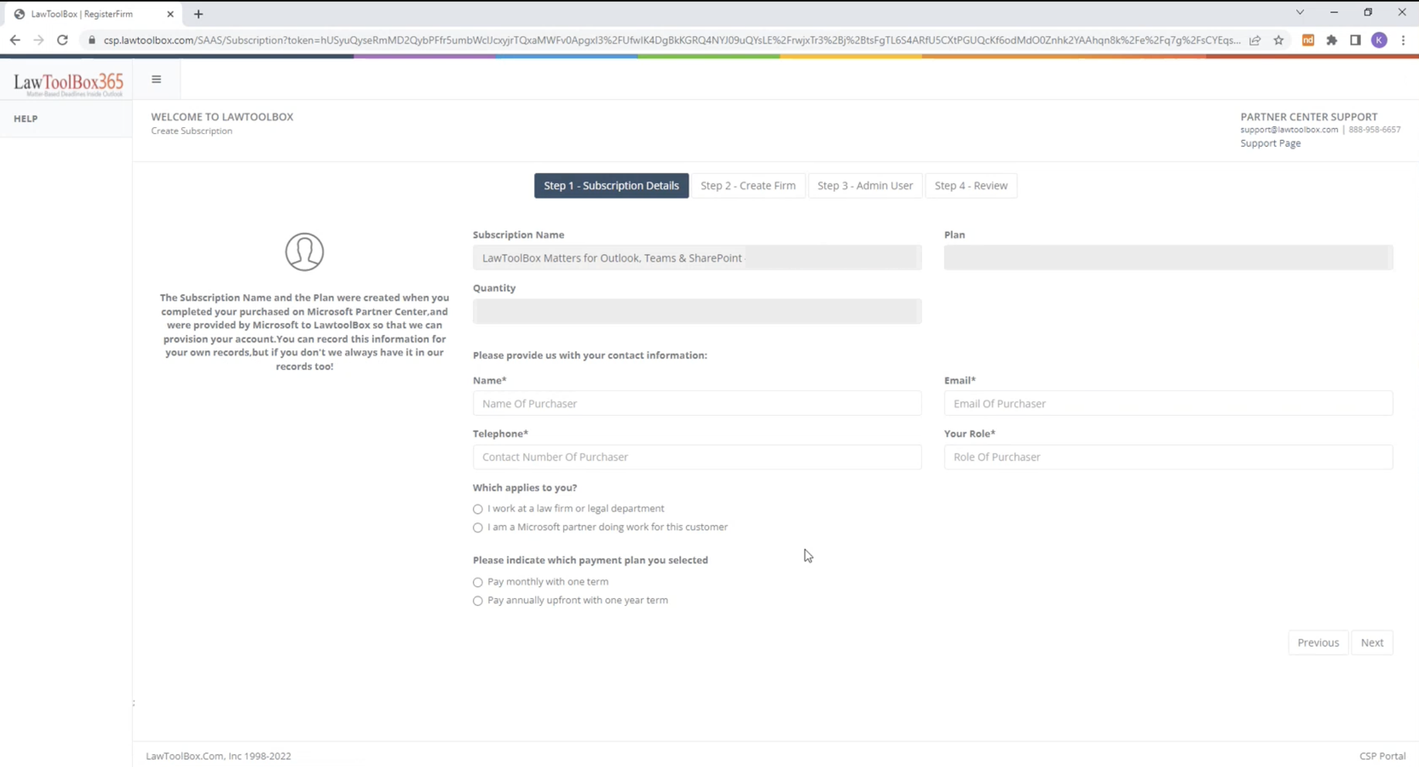This screenshot has height=767, width=1419.
Task: Open HELP in the left sidebar
Action: click(x=26, y=118)
